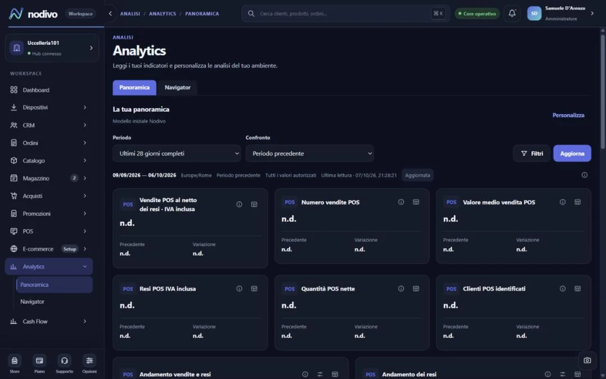Expand Ordini menu
The width and height of the screenshot is (606, 379).
click(85, 143)
